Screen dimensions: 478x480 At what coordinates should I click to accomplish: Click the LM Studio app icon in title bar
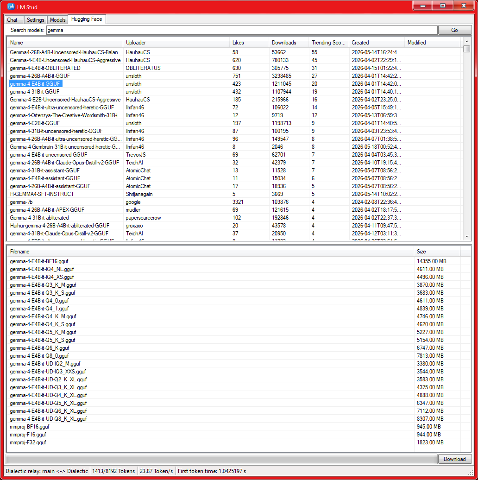click(11, 6)
